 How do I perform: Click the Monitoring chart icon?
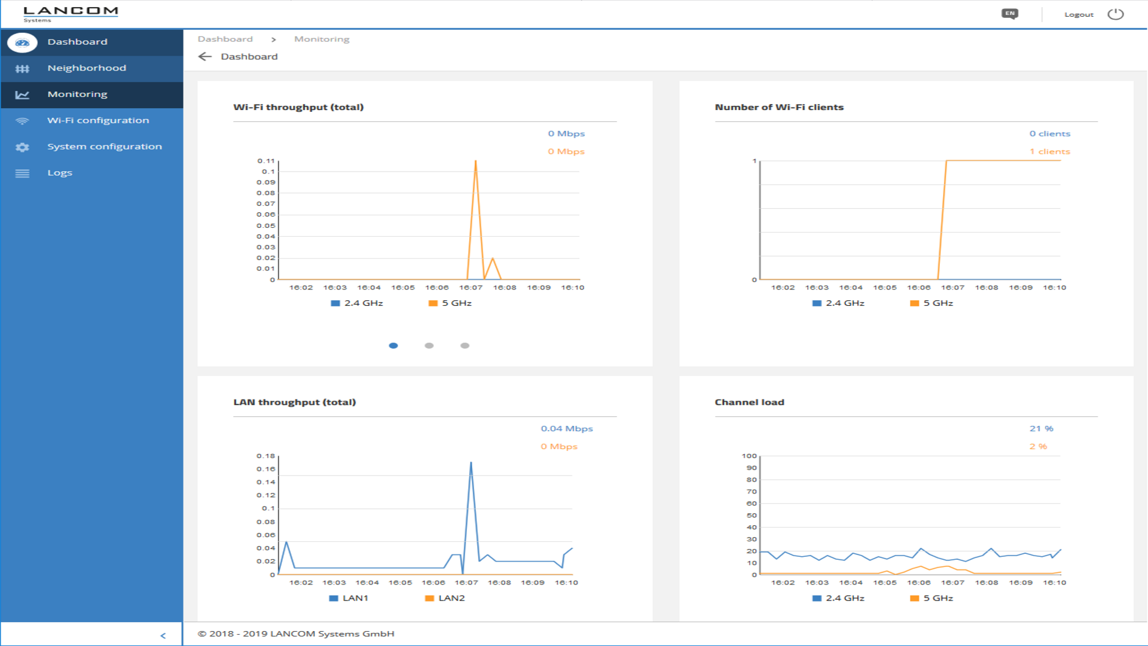point(22,95)
